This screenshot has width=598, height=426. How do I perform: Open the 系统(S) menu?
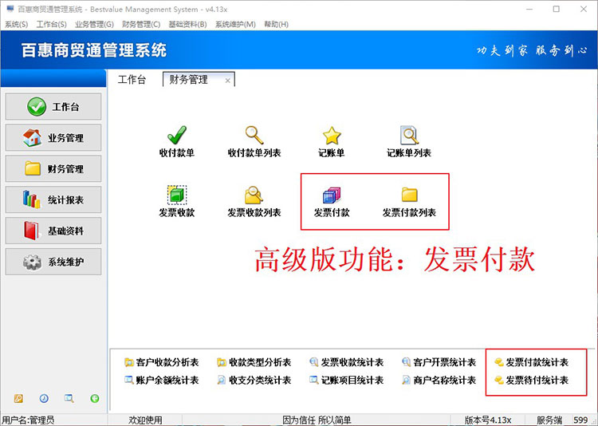(17, 25)
